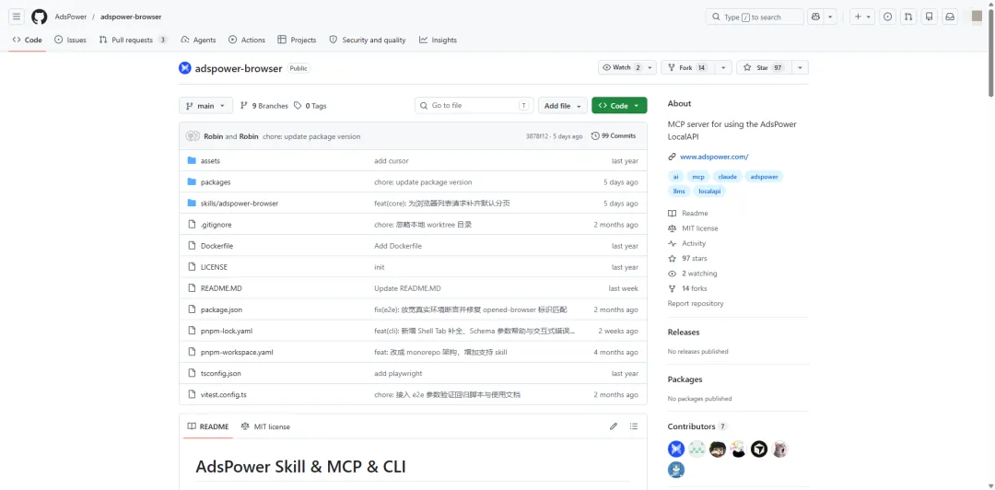This screenshot has height=490, width=995.
Task: Visit the www.adspower.com link
Action: [x=714, y=157]
